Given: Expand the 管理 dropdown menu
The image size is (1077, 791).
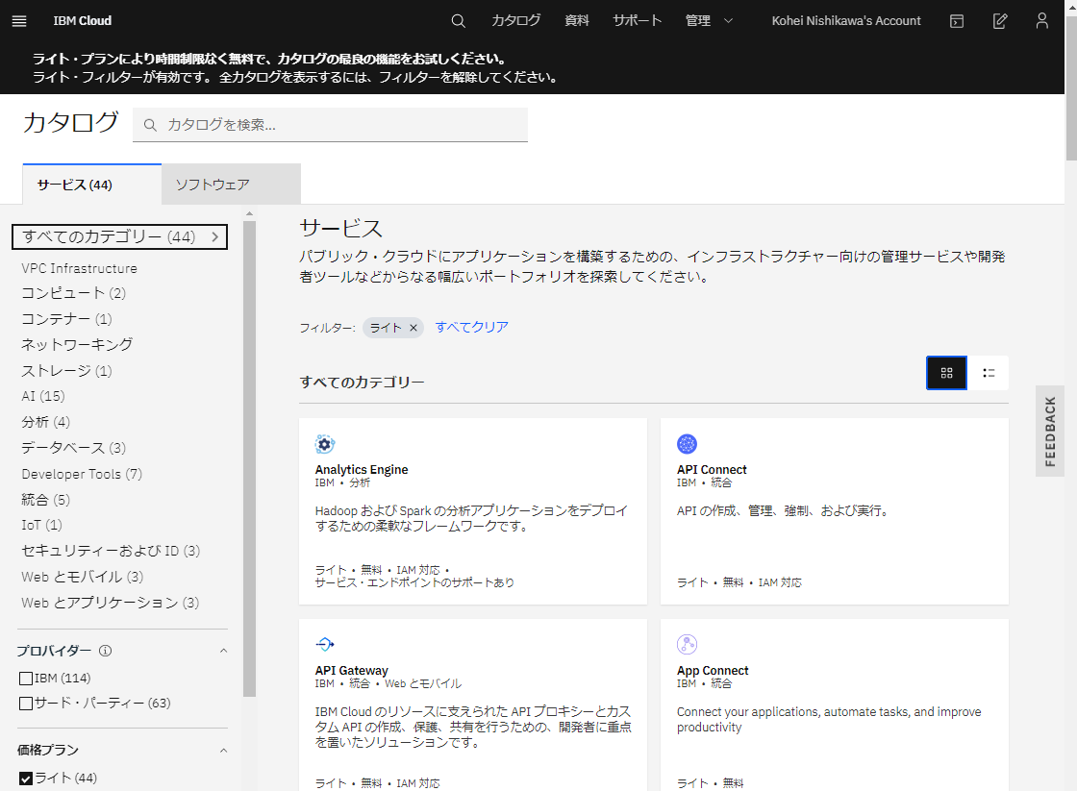Looking at the screenshot, I should [x=709, y=21].
